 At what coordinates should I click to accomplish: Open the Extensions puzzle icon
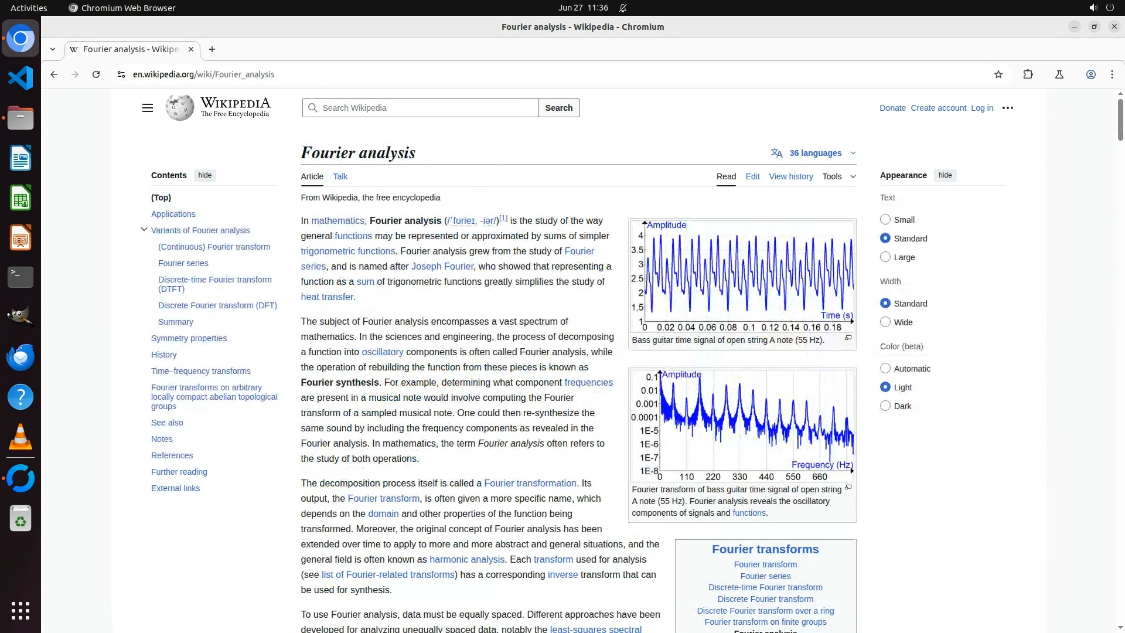(x=1028, y=74)
